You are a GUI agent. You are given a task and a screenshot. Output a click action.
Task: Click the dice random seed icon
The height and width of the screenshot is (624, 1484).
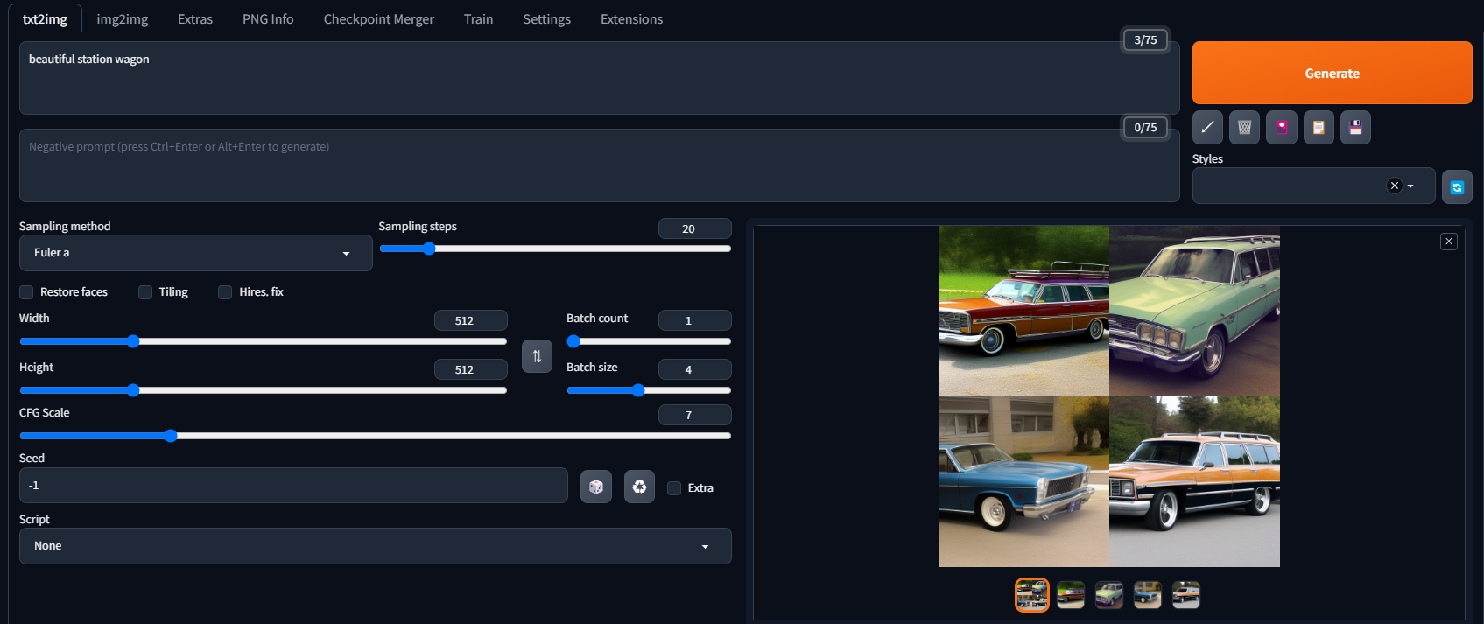pyautogui.click(x=596, y=487)
